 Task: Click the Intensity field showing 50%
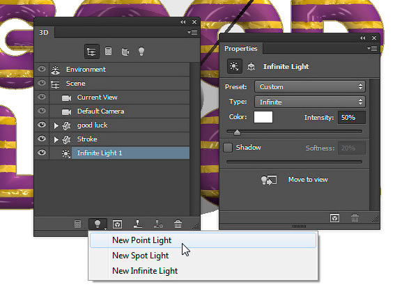pos(351,118)
